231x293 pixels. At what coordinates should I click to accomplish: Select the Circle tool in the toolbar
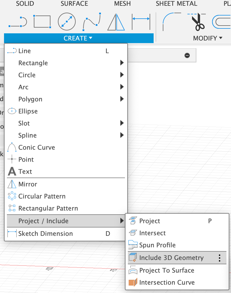66,22
